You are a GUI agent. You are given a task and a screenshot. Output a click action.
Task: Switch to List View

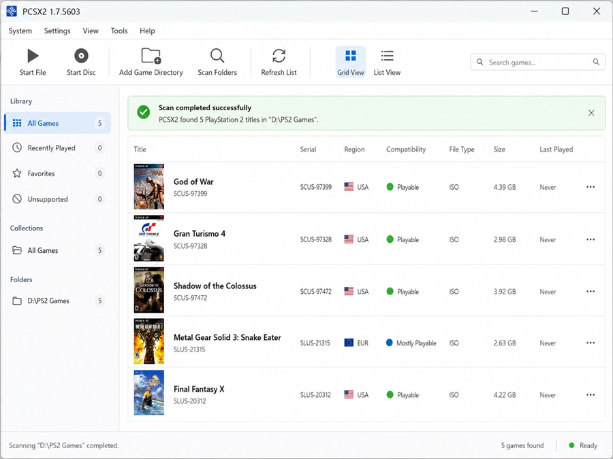(387, 62)
